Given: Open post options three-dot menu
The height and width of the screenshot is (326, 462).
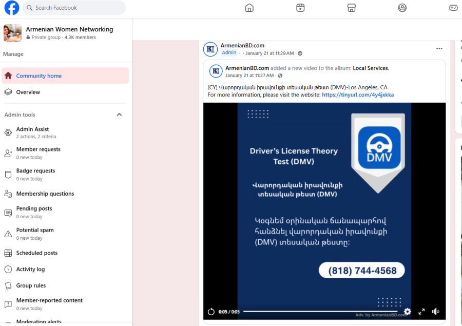Looking at the screenshot, I should click(439, 49).
